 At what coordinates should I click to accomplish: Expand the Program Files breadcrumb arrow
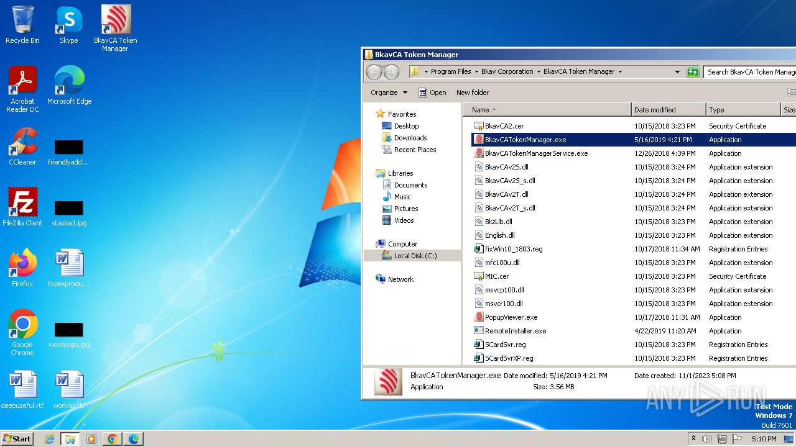coord(476,72)
